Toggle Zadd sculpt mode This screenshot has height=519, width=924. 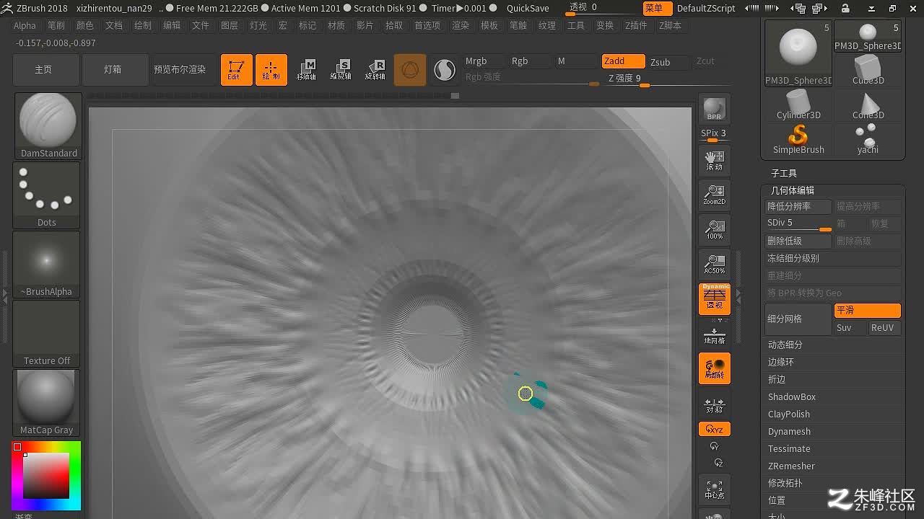(623, 61)
